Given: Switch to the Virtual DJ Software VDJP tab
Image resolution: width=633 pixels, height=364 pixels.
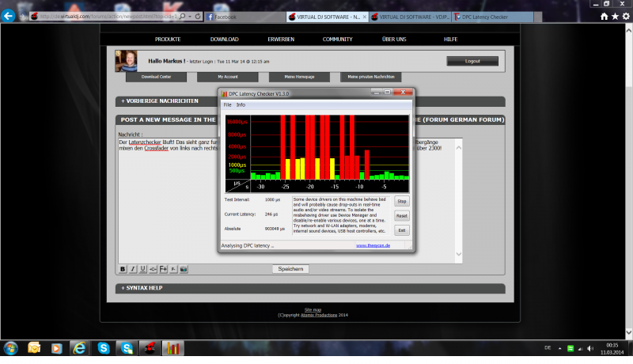Looking at the screenshot, I should click(x=410, y=17).
